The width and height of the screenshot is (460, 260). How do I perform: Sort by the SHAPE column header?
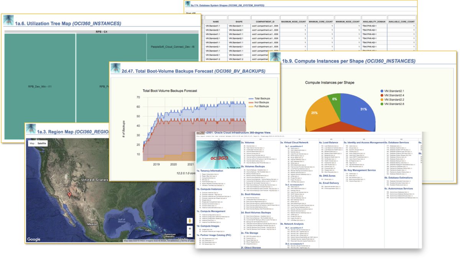coord(239,22)
